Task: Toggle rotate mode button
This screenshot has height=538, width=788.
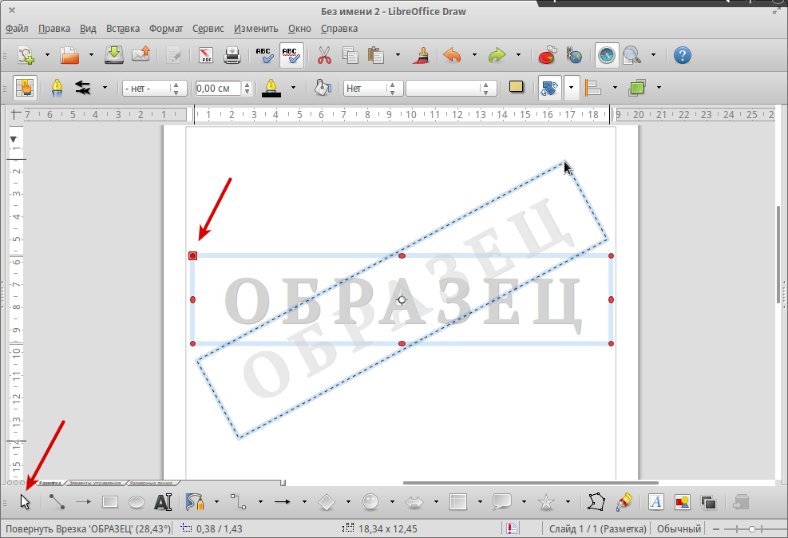Action: point(549,88)
